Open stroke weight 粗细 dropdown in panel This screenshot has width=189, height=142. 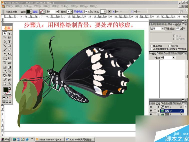click(173, 58)
